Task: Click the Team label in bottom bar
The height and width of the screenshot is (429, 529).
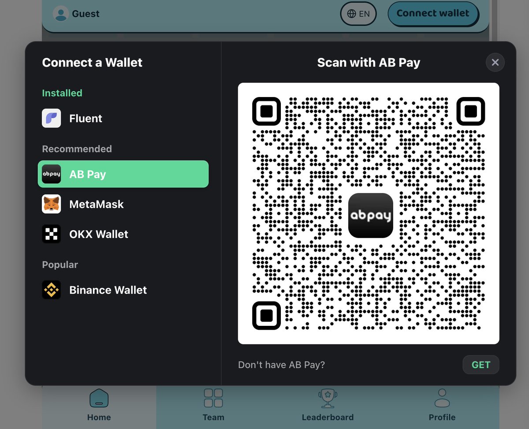Action: click(x=213, y=417)
